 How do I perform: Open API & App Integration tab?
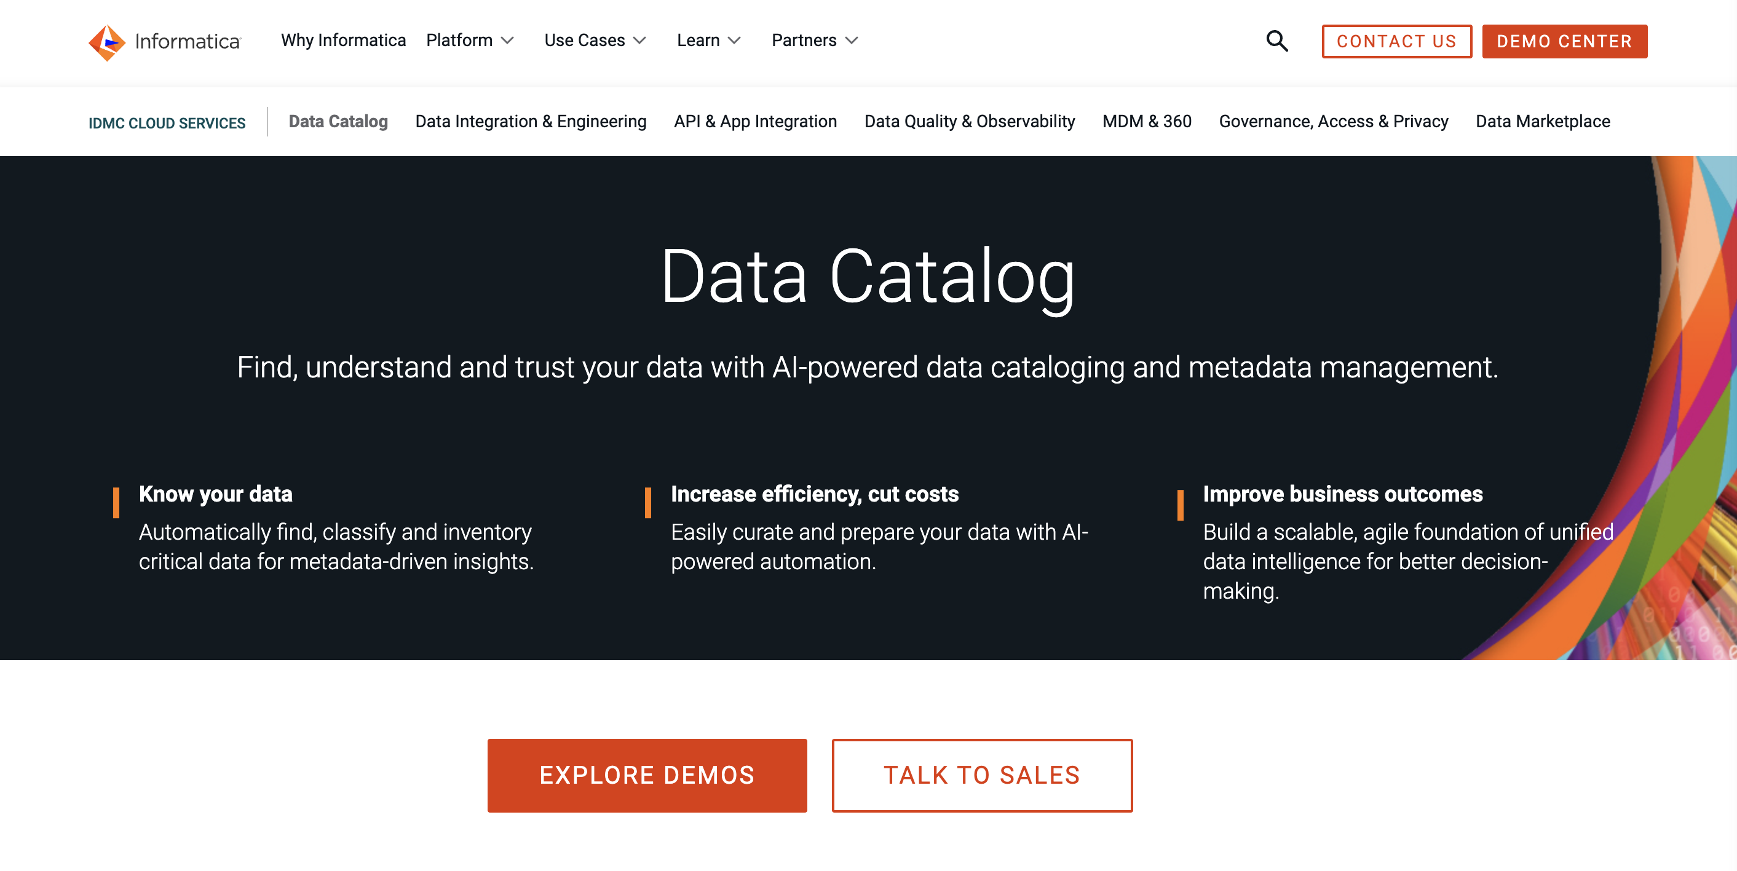pyautogui.click(x=754, y=121)
